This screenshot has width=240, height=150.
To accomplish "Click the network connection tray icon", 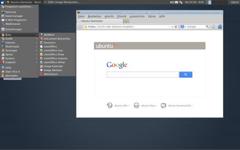I will tap(181, 2).
